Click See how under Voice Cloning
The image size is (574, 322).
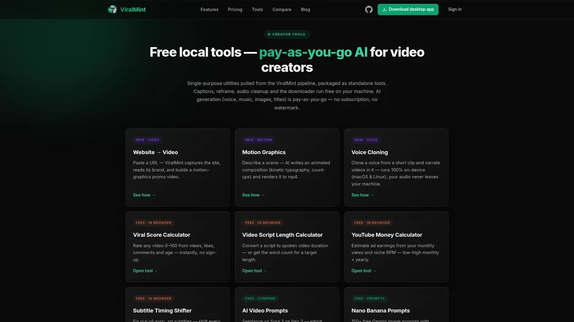click(363, 195)
